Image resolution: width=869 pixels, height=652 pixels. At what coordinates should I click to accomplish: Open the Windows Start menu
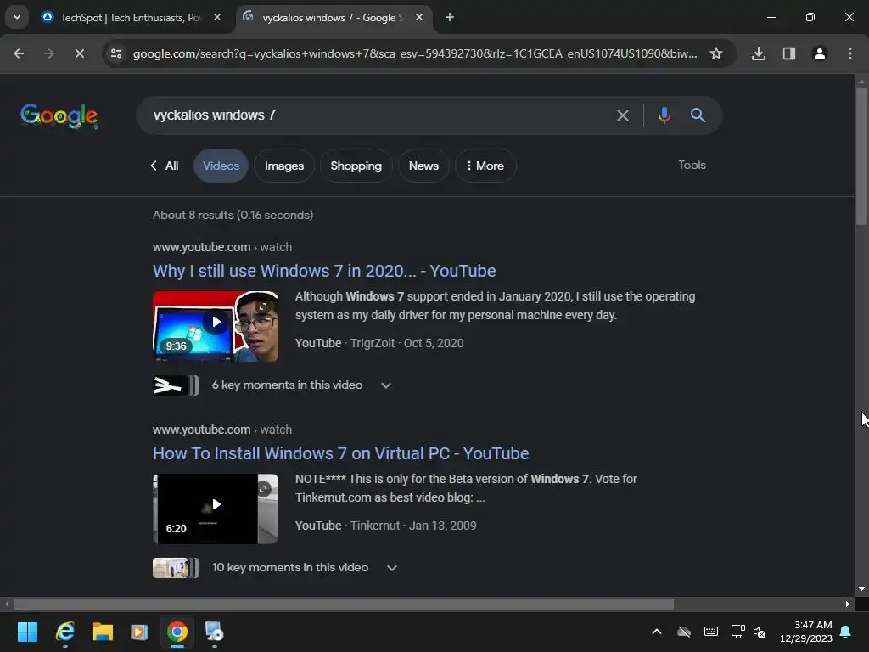(27, 632)
